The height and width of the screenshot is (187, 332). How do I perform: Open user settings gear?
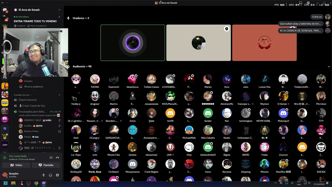coord(57,175)
